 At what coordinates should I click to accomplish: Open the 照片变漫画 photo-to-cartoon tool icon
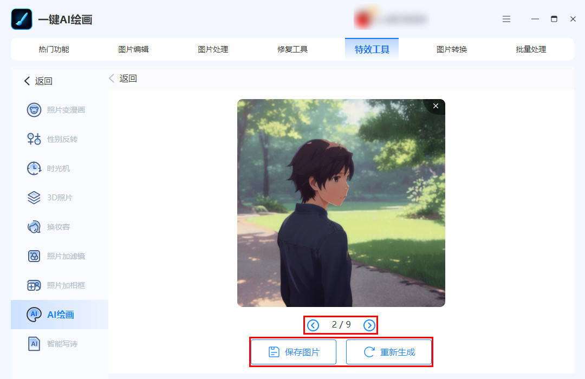click(x=34, y=110)
